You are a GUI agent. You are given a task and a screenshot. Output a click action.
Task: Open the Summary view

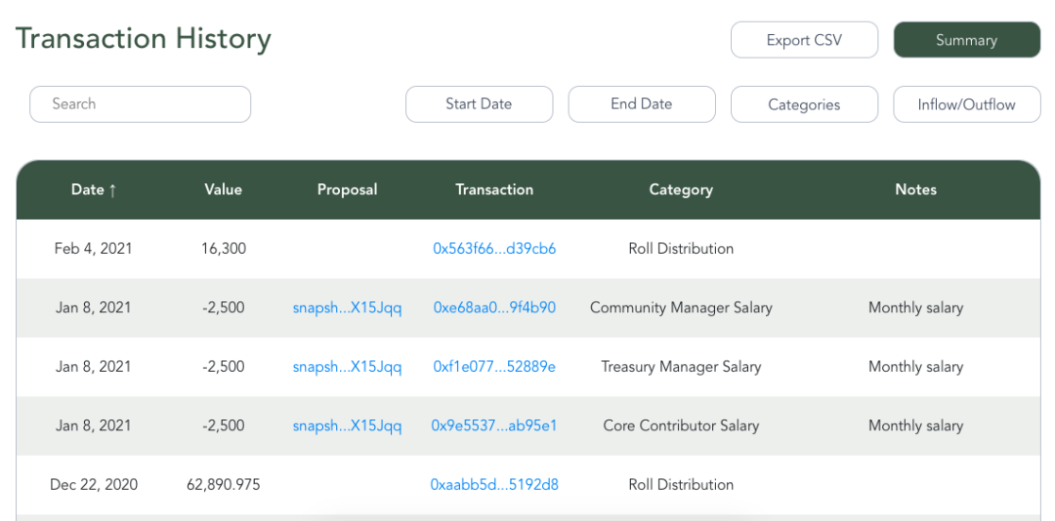click(966, 40)
